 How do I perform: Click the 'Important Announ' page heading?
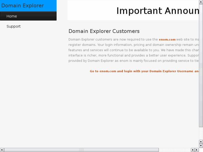[x=158, y=11]
